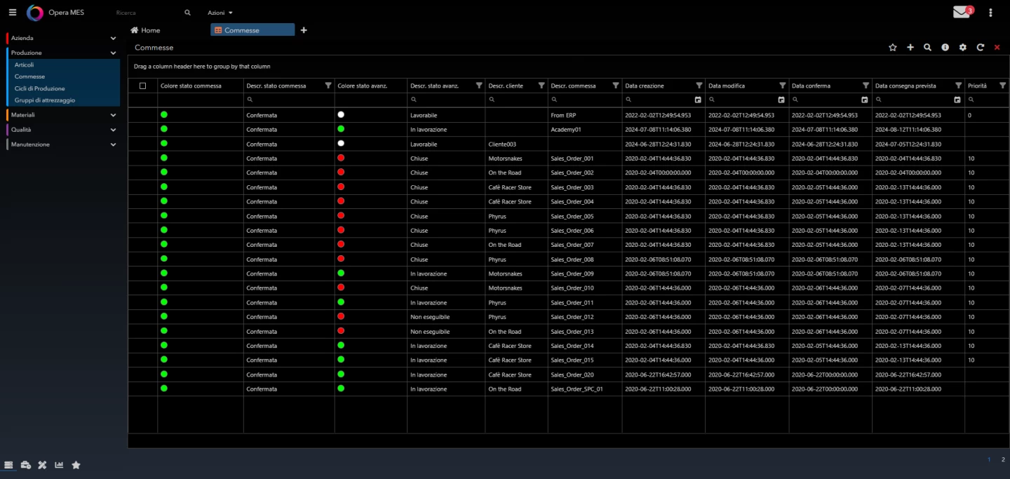Open calendar picker for Data creazione filter
1010x479 pixels.
(x=698, y=100)
